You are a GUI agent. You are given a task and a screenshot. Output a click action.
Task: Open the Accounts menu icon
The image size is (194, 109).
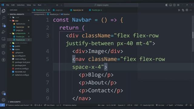click(x=3, y=93)
